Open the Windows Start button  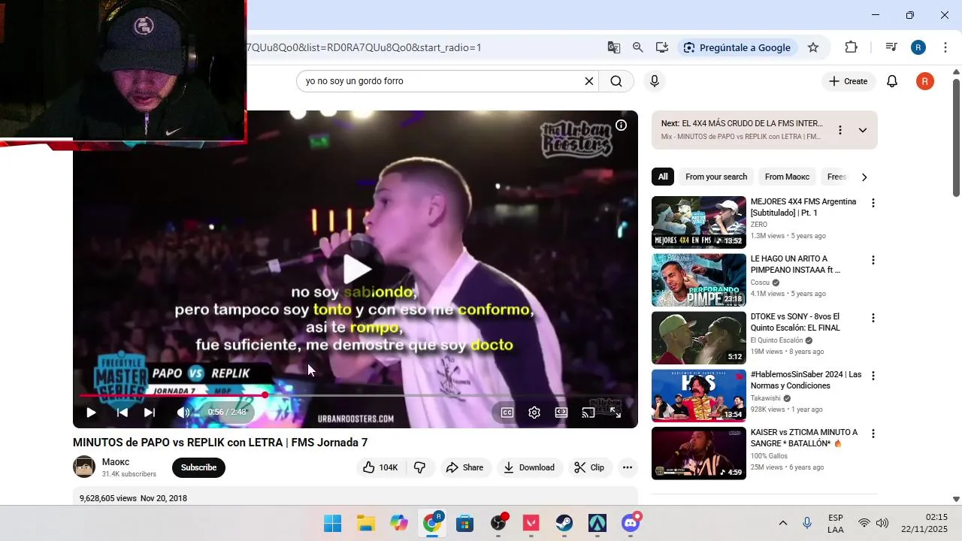pos(332,523)
